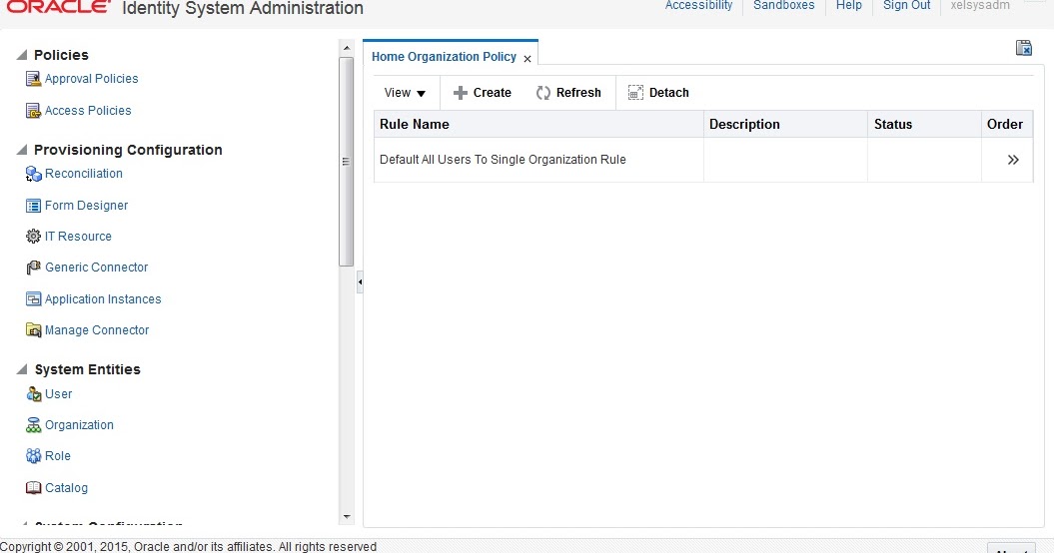Select the Home Organization Policy tab
This screenshot has height=553, width=1054.
tap(444, 57)
